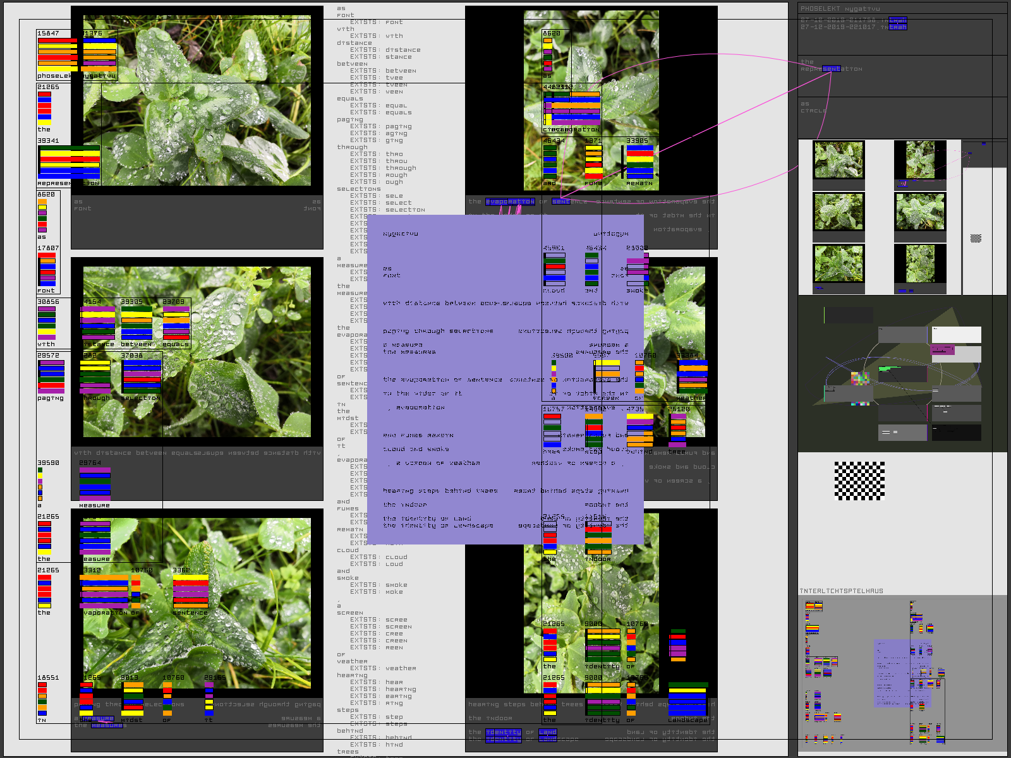
Task: Select the middle-right leaf thumbnail in grid
Action: 920,212
